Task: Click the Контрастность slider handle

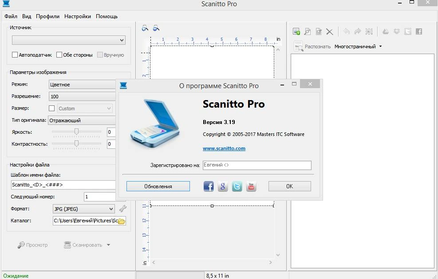Action: tap(76, 143)
